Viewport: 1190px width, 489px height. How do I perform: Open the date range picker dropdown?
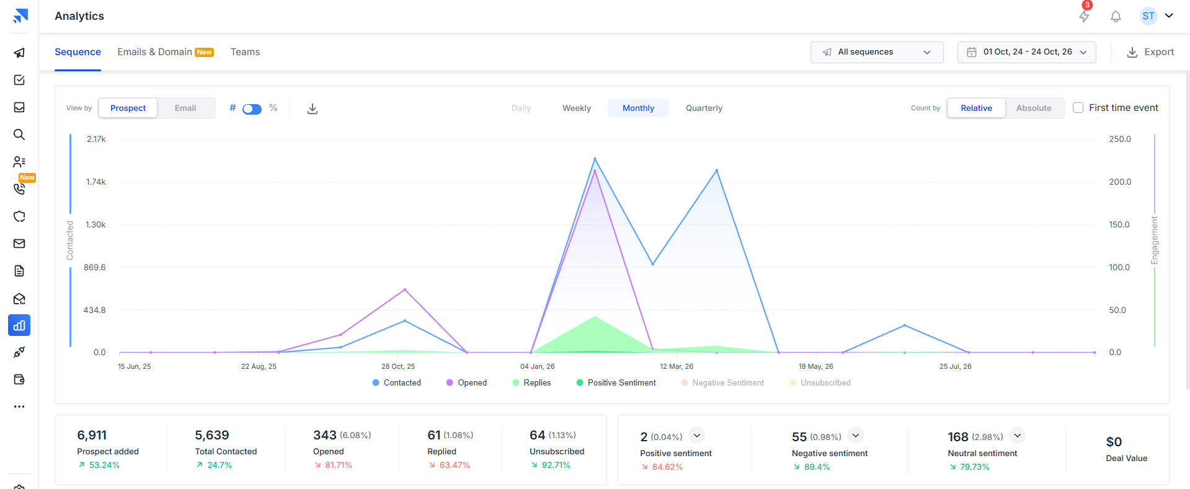(x=1027, y=52)
